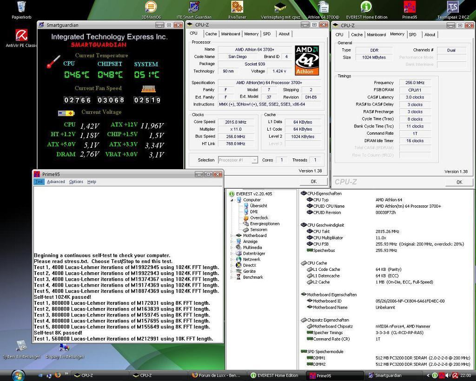476x381 pixels.
Task: Click the memory Frequency 256.0 MHz field
Action: click(415, 83)
